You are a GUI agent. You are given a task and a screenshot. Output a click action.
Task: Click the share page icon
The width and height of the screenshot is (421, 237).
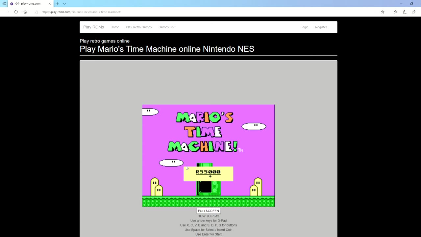413,12
